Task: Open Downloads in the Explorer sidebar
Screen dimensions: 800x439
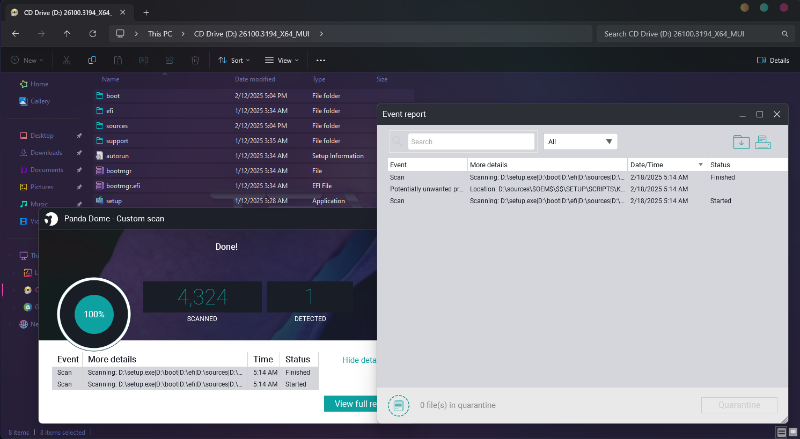Action: 46,153
